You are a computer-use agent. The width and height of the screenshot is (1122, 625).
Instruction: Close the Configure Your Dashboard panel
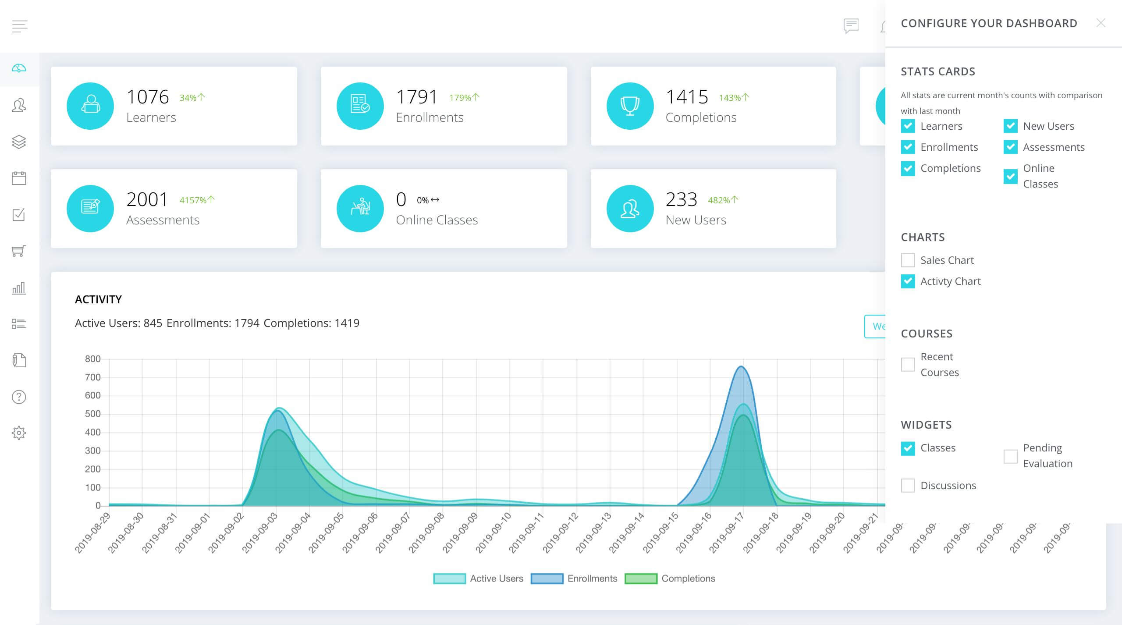(1101, 23)
